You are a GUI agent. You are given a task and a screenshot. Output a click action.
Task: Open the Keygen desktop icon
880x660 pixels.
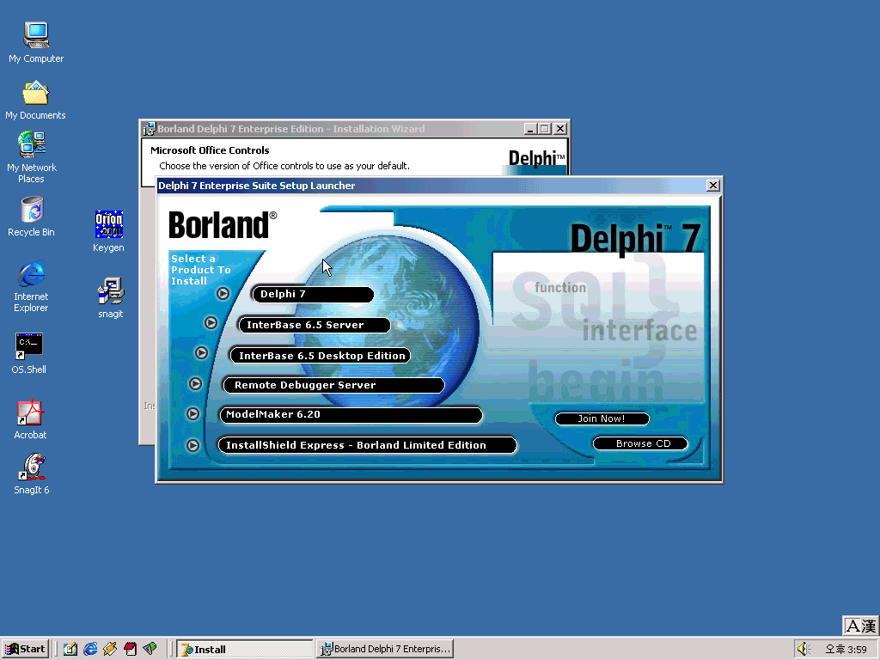pos(108,227)
